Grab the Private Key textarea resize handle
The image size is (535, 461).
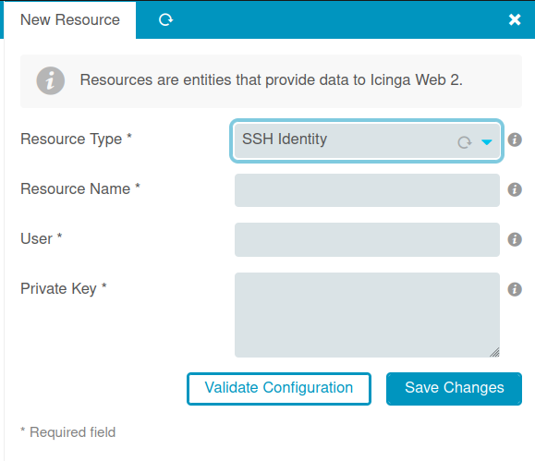(x=494, y=352)
